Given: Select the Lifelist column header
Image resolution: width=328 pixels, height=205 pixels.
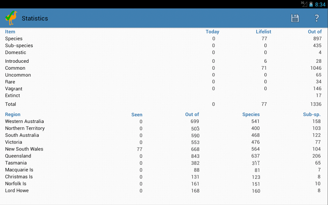Looking at the screenshot, I should click(x=263, y=32).
